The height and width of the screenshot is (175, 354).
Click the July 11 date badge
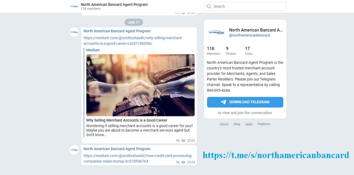[x=134, y=22]
